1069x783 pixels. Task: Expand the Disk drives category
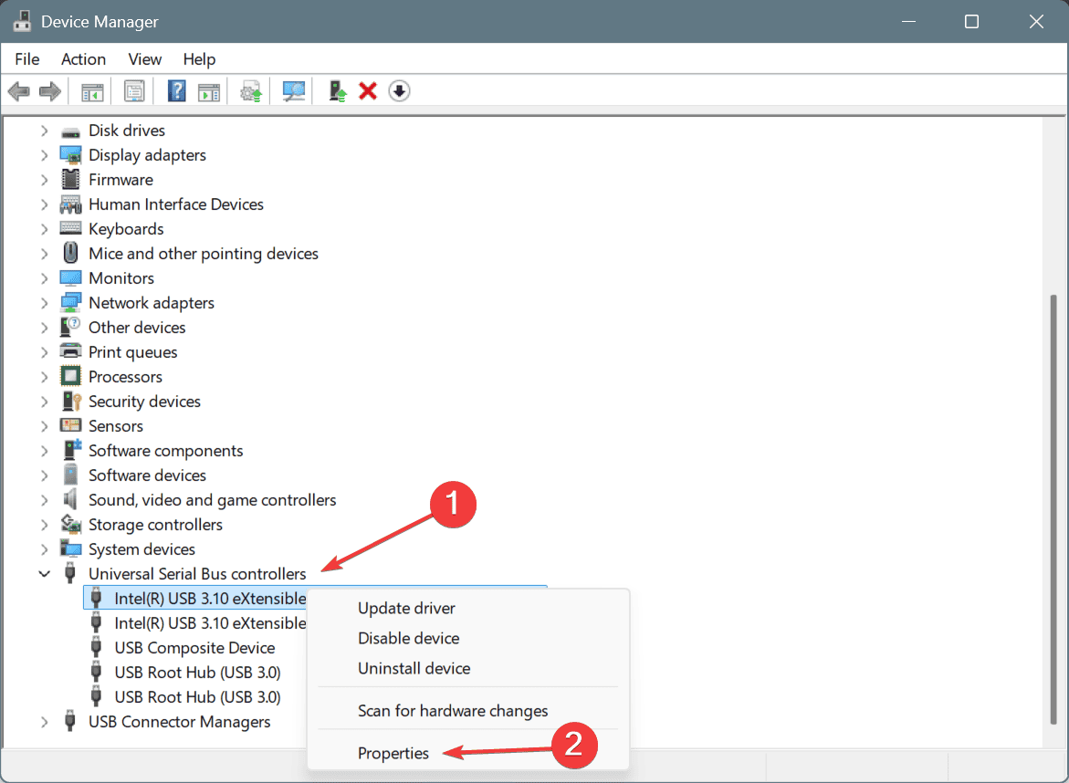pyautogui.click(x=44, y=130)
